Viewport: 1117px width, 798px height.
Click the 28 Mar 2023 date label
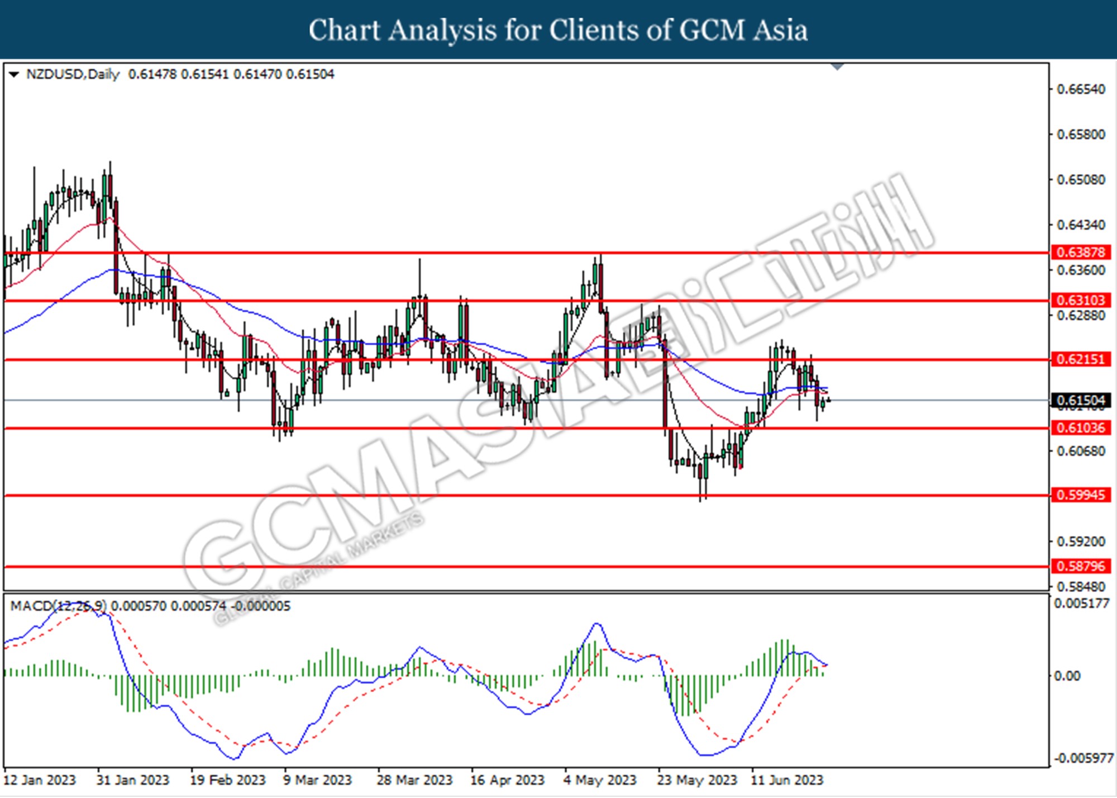(414, 780)
